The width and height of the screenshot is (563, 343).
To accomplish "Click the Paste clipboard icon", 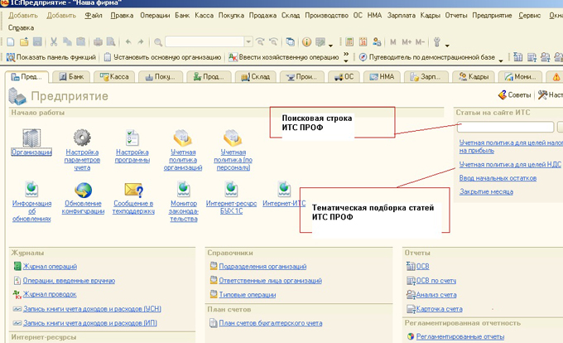I will tap(81, 42).
